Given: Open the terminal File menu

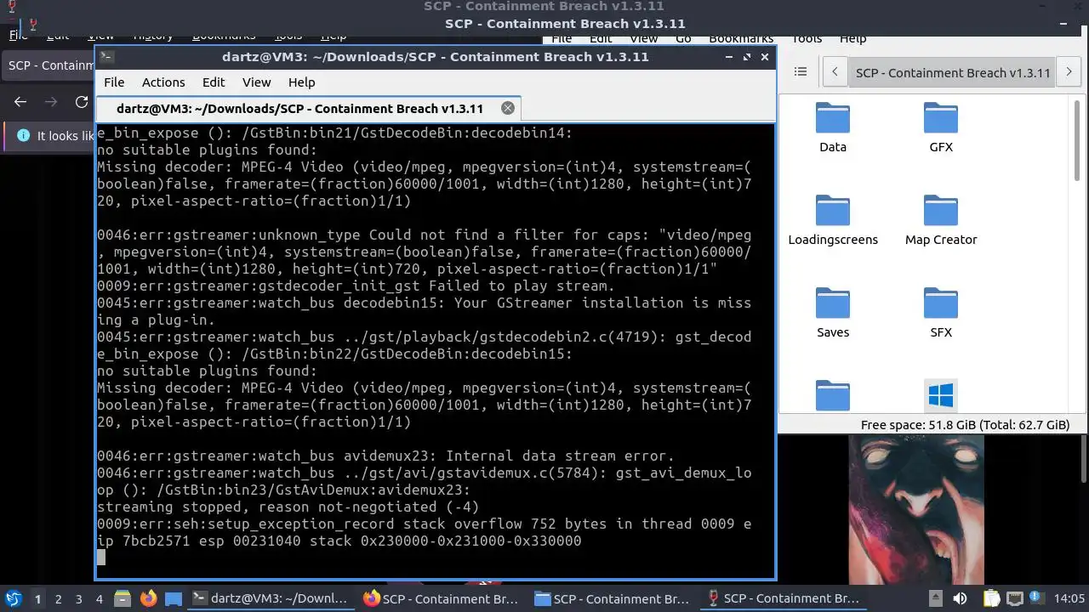Looking at the screenshot, I should coord(114,82).
